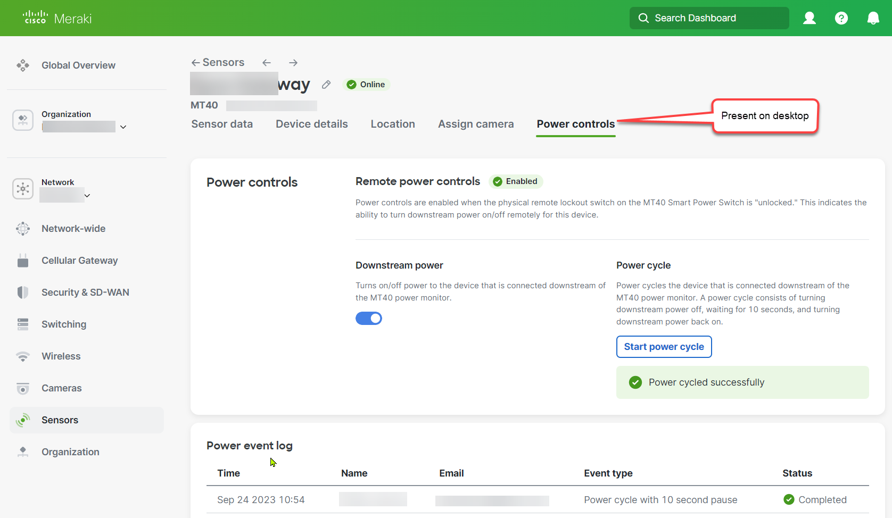The width and height of the screenshot is (892, 518).
Task: Expand the Network selector dropdown
Action: [x=87, y=195]
